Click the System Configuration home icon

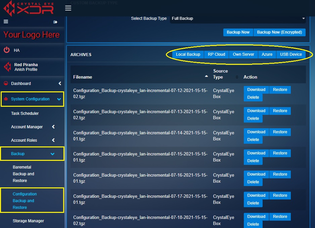pyautogui.click(x=6, y=99)
